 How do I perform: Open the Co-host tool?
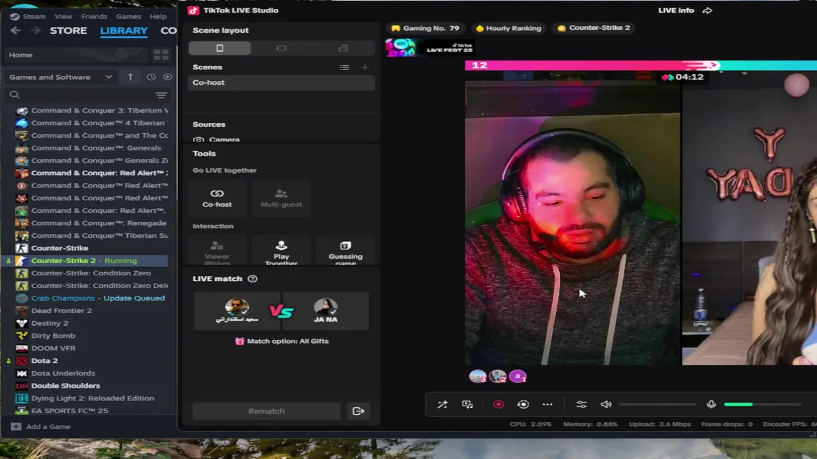(217, 198)
